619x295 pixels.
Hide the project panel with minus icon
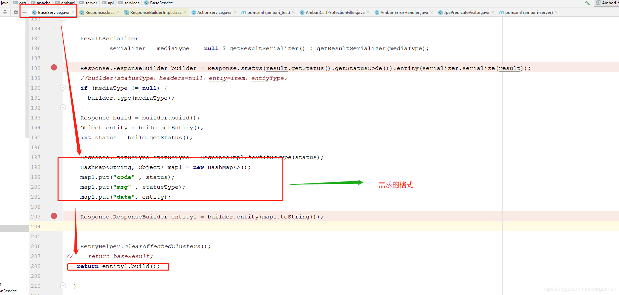point(24,12)
